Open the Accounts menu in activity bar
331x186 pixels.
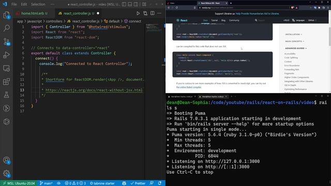tap(6, 161)
